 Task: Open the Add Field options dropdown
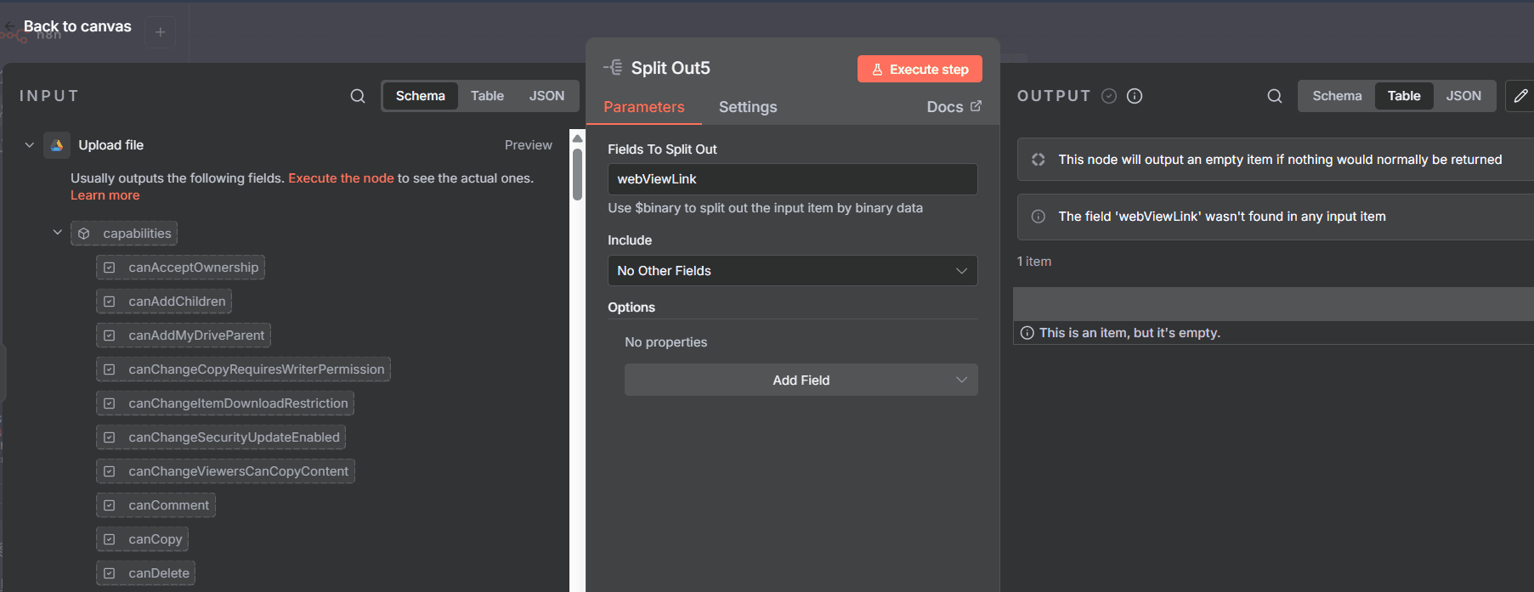(801, 380)
